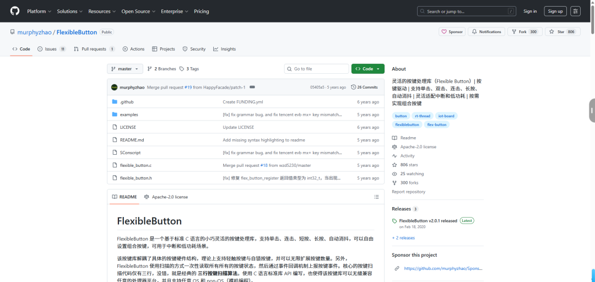Expand the Platform menu
The height and width of the screenshot is (282, 595).
(x=39, y=12)
